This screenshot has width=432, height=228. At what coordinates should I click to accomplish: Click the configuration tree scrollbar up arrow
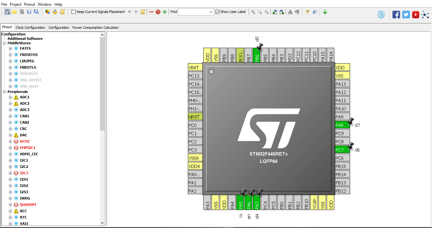(102, 34)
